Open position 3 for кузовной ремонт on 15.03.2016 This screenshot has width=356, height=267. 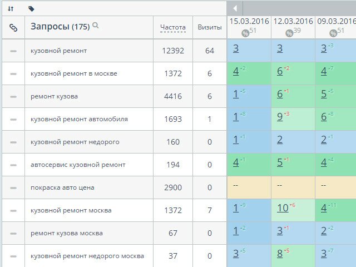236,48
